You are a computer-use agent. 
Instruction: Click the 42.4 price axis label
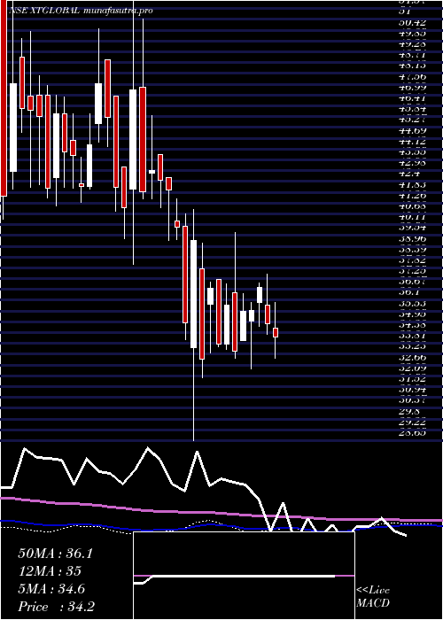(x=409, y=174)
